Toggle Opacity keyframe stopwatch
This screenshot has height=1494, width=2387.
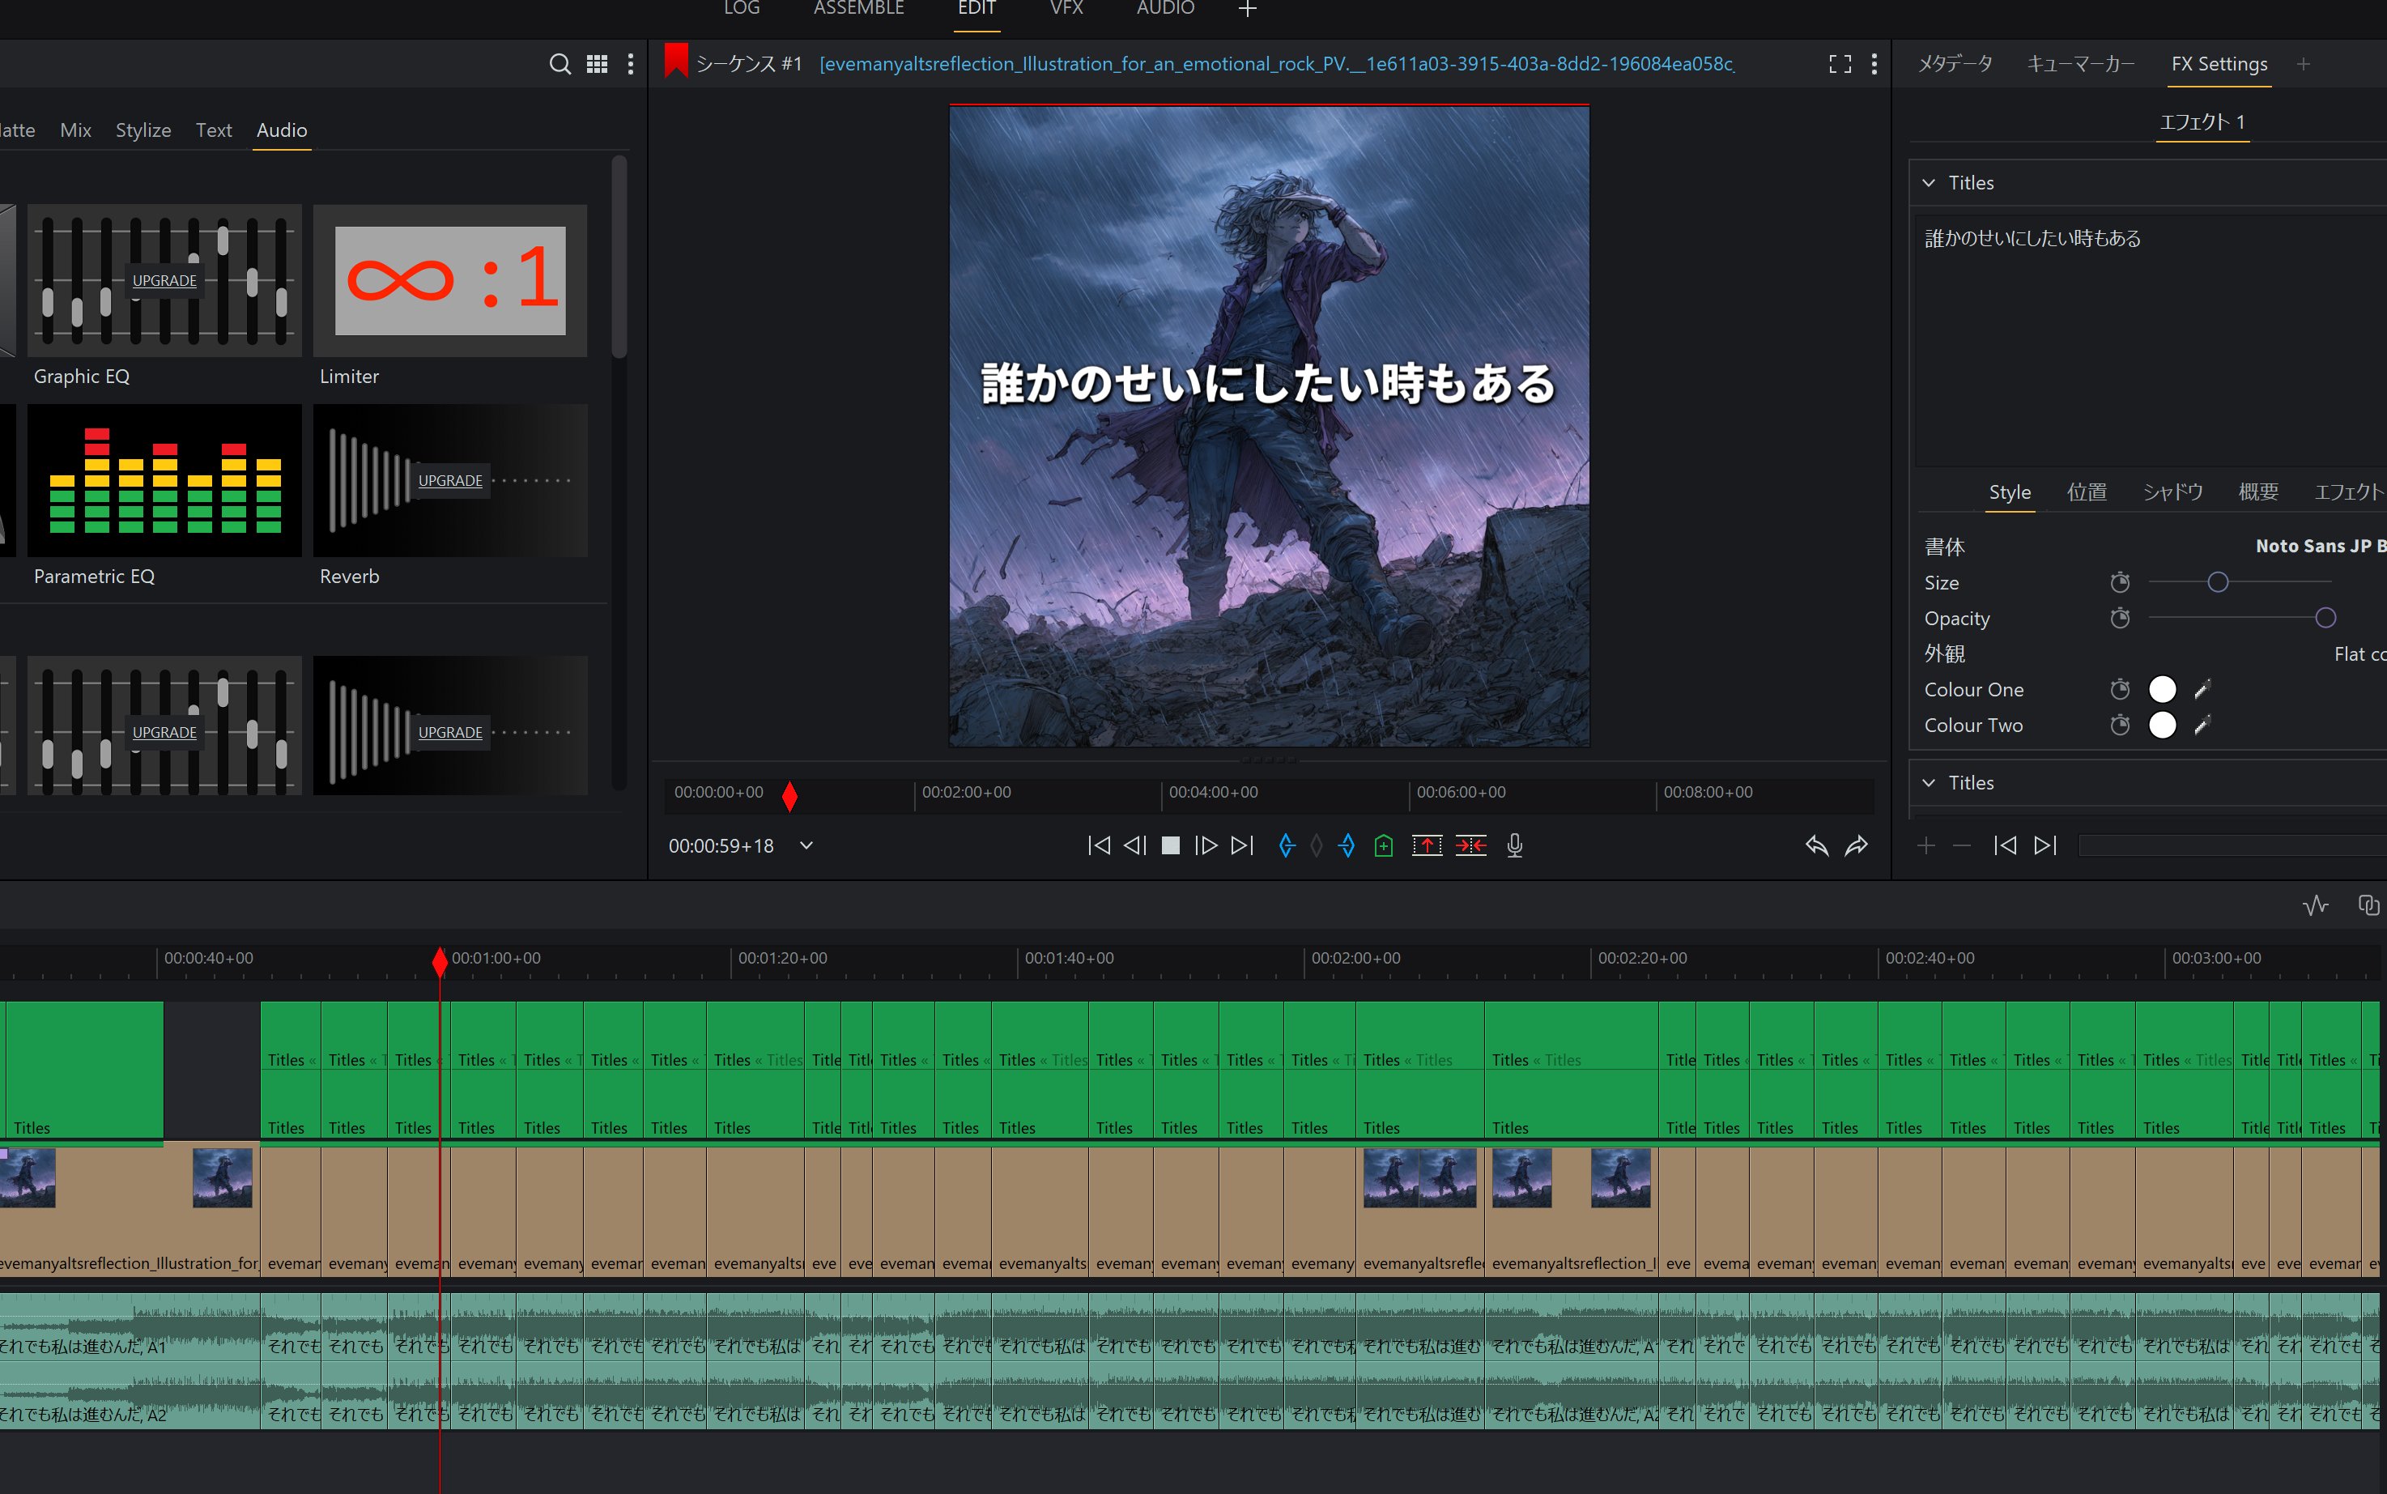(2119, 619)
